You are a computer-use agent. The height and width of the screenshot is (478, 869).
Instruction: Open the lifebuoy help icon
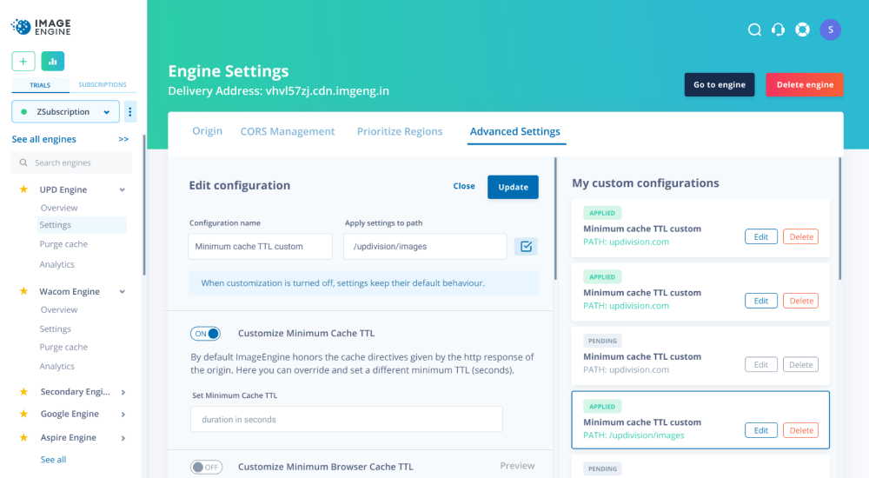[802, 30]
